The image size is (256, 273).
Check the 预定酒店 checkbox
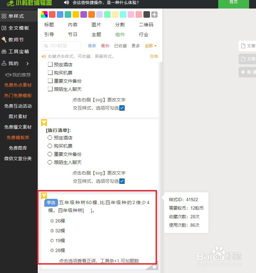(50, 64)
